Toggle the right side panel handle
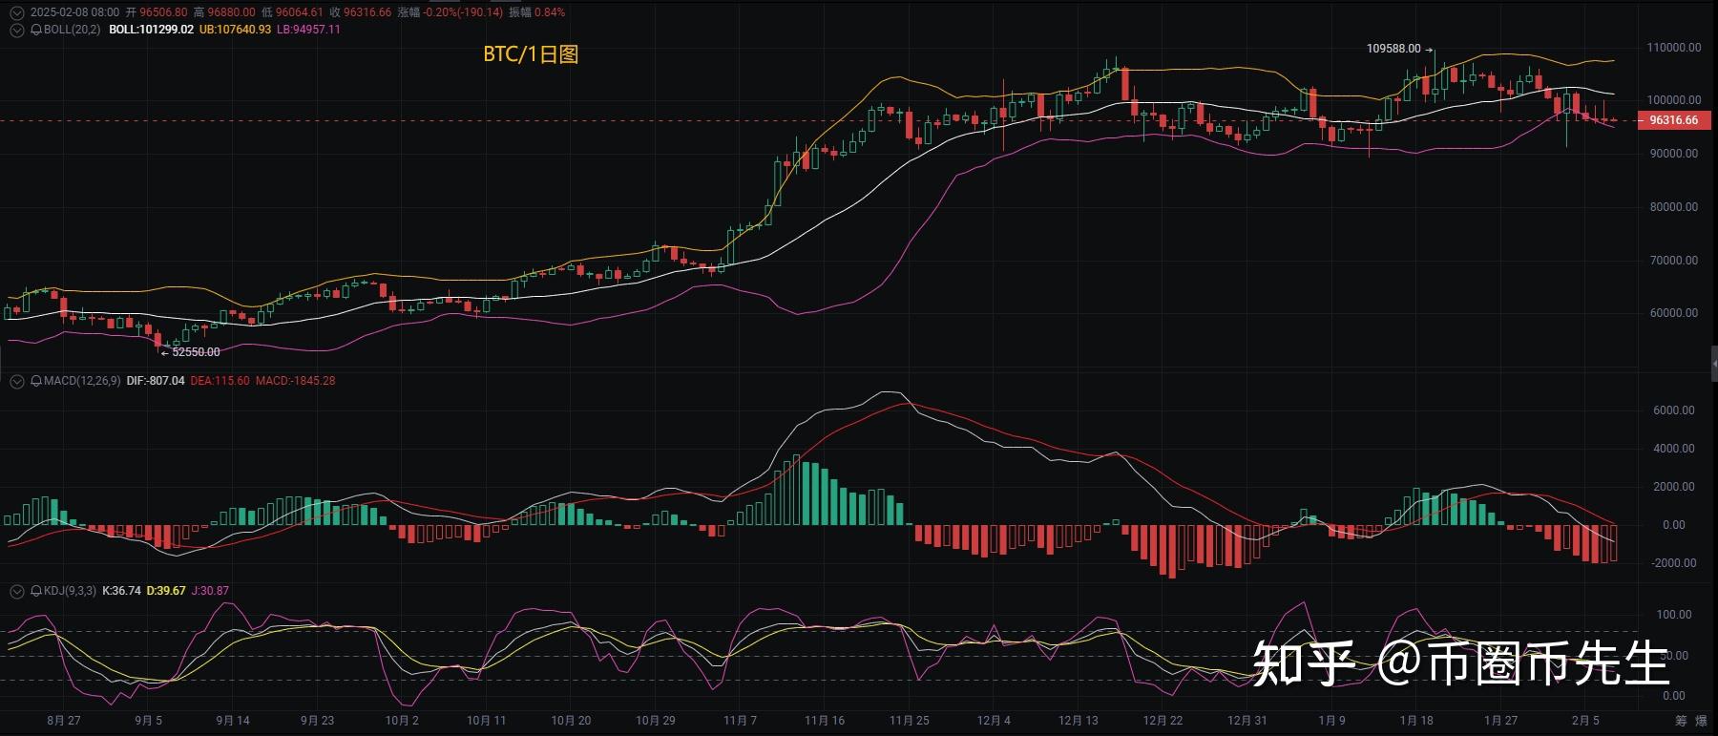Screen dimensions: 1718x736 (x=1713, y=363)
